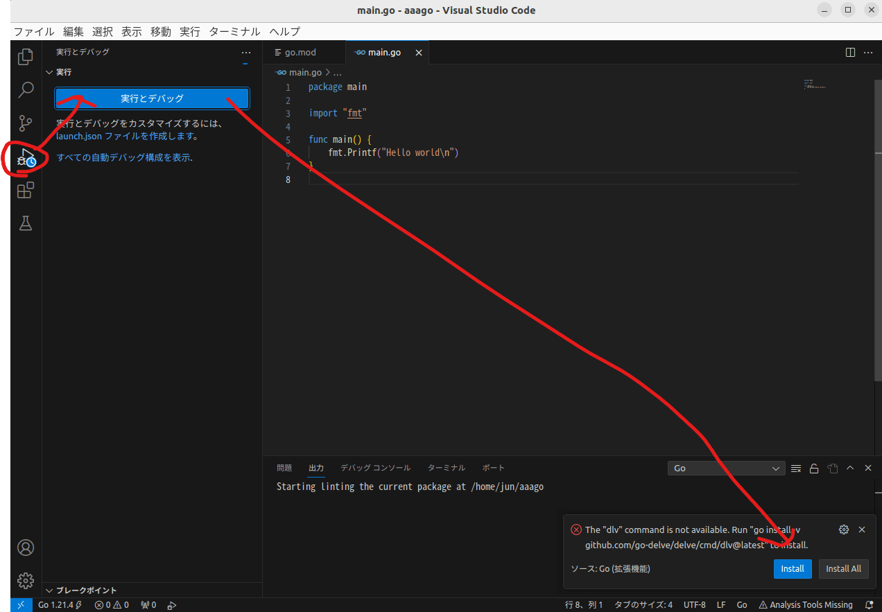
Task: Switch to the ターミナル panel tab
Action: [x=447, y=468]
